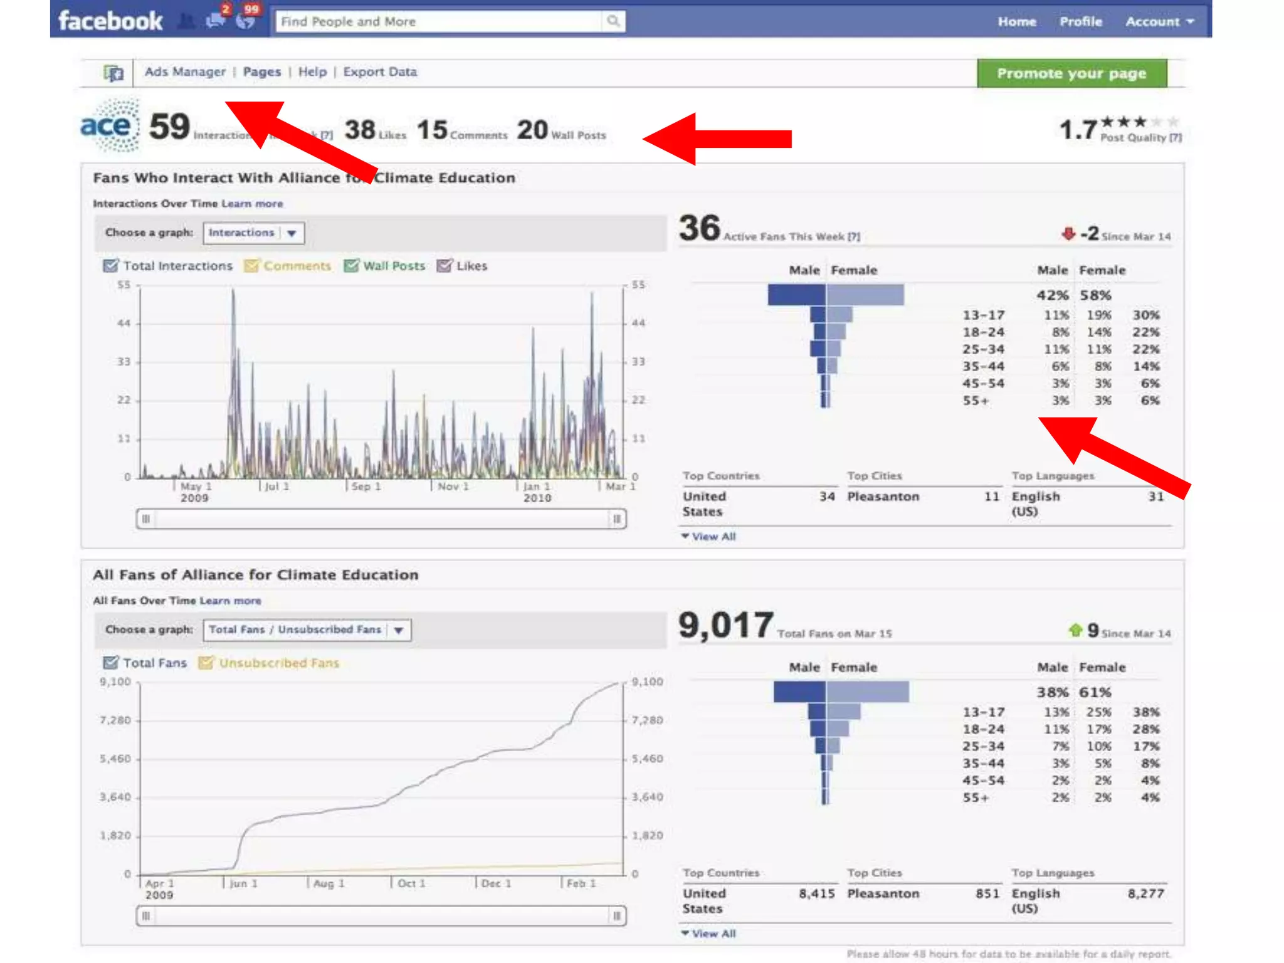Click the total fans growth chart
1284x963 pixels.
[381, 779]
